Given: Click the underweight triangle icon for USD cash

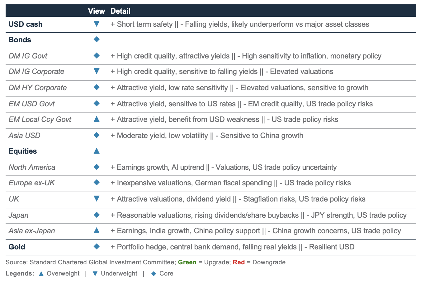Looking at the screenshot, I should [97, 24].
